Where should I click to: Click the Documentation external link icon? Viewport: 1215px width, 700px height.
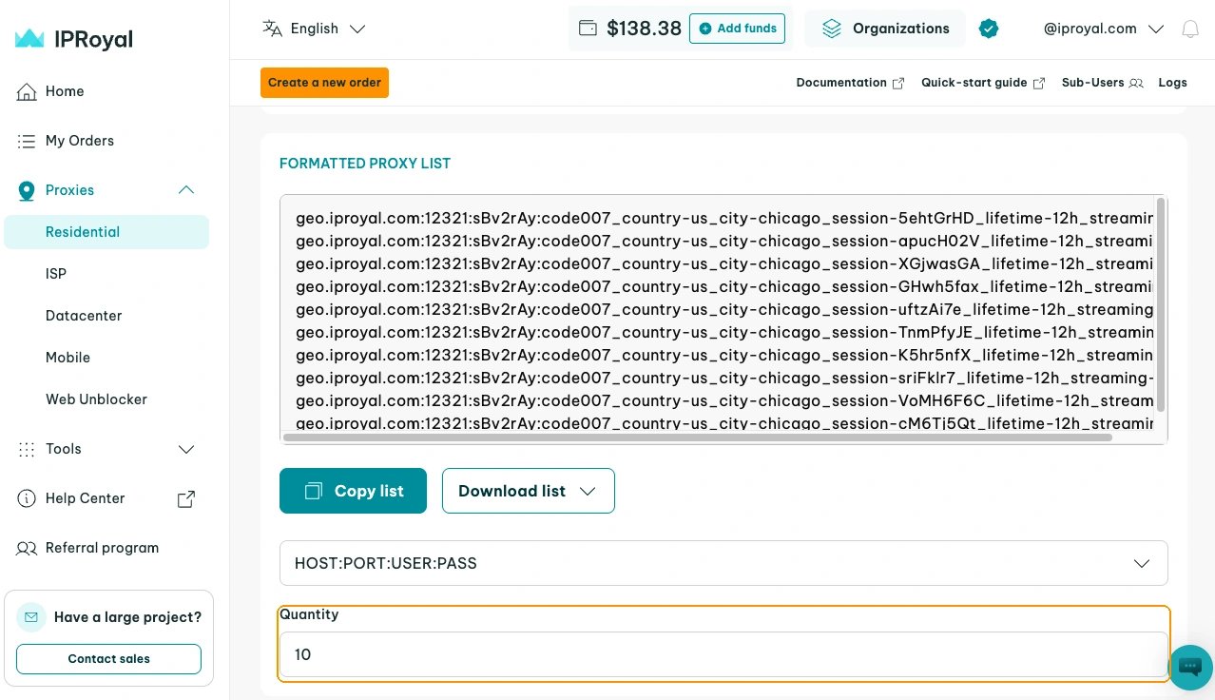click(x=898, y=83)
